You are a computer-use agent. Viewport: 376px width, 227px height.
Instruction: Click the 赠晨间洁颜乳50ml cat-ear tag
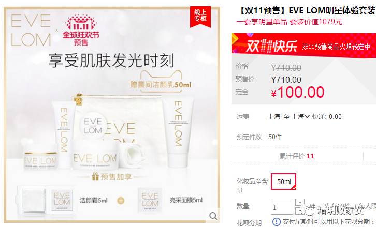pos(161,81)
